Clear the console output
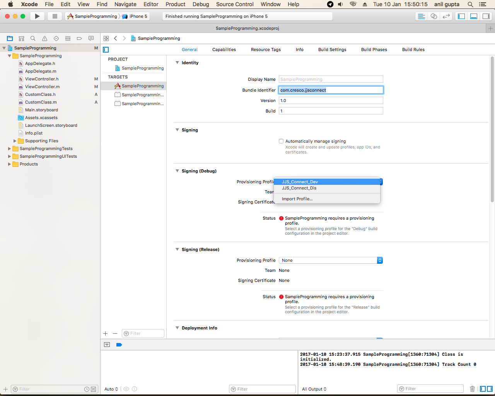This screenshot has width=495, height=396. click(x=472, y=389)
